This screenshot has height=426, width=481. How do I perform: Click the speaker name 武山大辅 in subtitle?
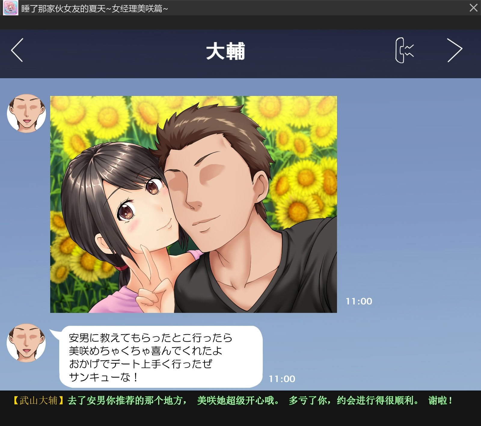click(x=38, y=400)
